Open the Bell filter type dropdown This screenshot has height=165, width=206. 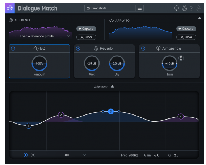pos(75,155)
